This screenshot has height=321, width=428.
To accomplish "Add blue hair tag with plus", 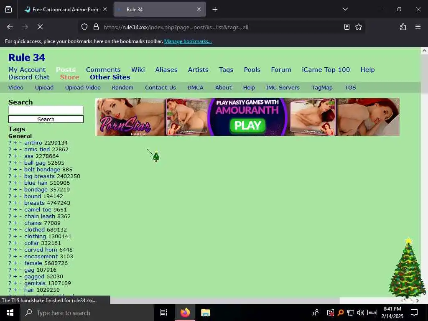I will click(15, 183).
